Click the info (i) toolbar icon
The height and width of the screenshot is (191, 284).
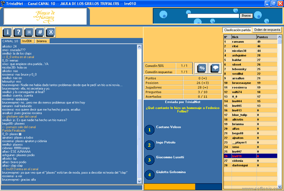pyautogui.click(x=8, y=32)
